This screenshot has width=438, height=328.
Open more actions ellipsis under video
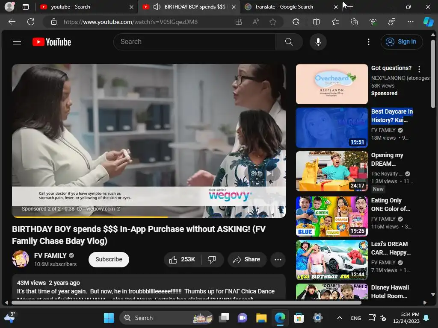click(278, 260)
